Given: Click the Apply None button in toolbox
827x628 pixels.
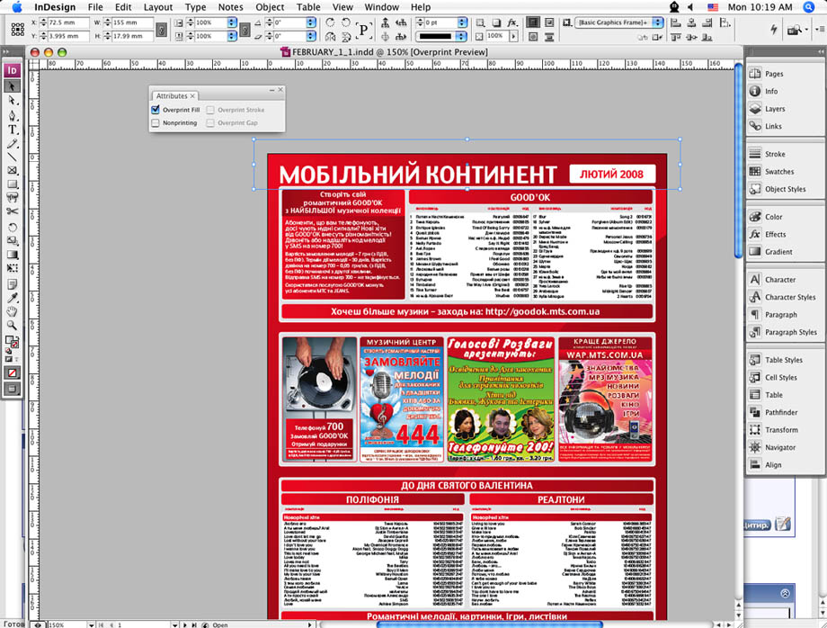Looking at the screenshot, I should coord(12,372).
